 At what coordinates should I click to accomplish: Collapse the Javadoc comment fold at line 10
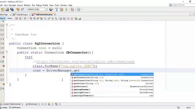click(x=7, y=25)
